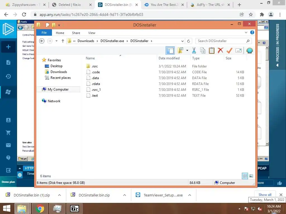Open File Explorer from the taskbar
The height and width of the screenshot is (214, 286).
click(22, 208)
